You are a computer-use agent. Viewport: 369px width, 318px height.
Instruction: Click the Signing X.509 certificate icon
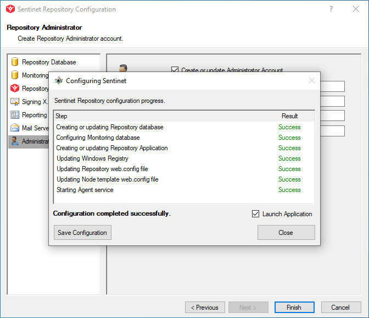(x=15, y=102)
